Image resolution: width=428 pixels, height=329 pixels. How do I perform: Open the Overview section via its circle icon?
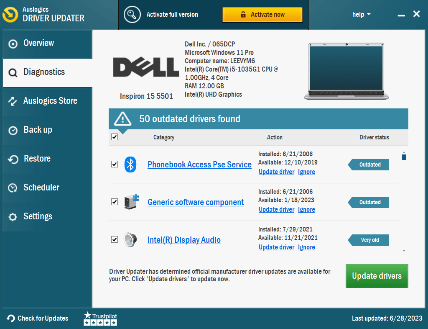point(13,43)
